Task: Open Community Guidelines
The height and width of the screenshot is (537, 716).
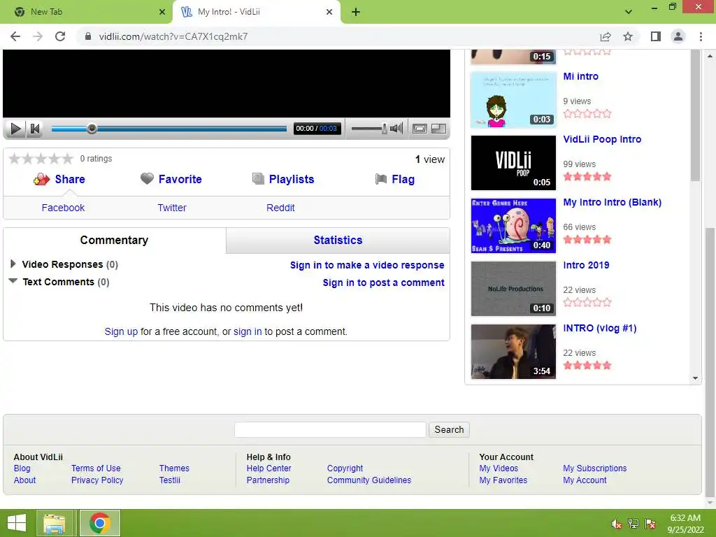Action: tap(369, 480)
